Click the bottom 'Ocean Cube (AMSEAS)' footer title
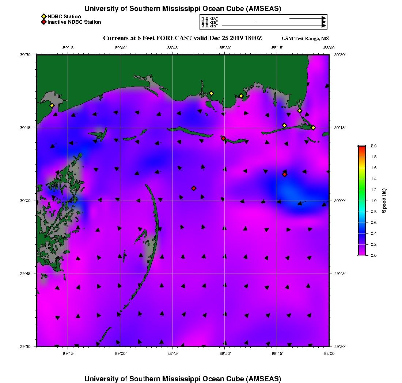 183,379
